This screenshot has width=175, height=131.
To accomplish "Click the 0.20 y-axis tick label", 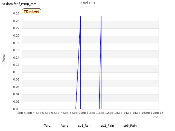I will click(16, 35).
